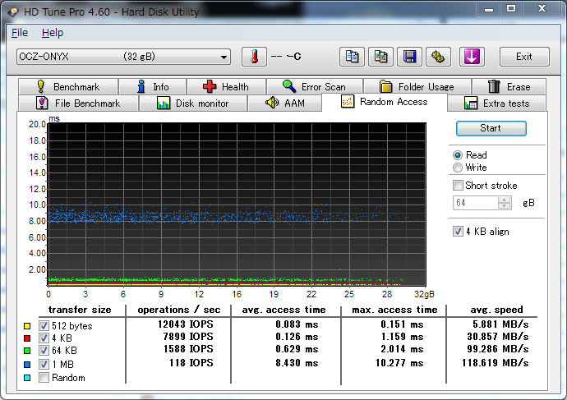567x400 pixels.
Task: Click the cyan Random color swatch
Action: pyautogui.click(x=27, y=378)
